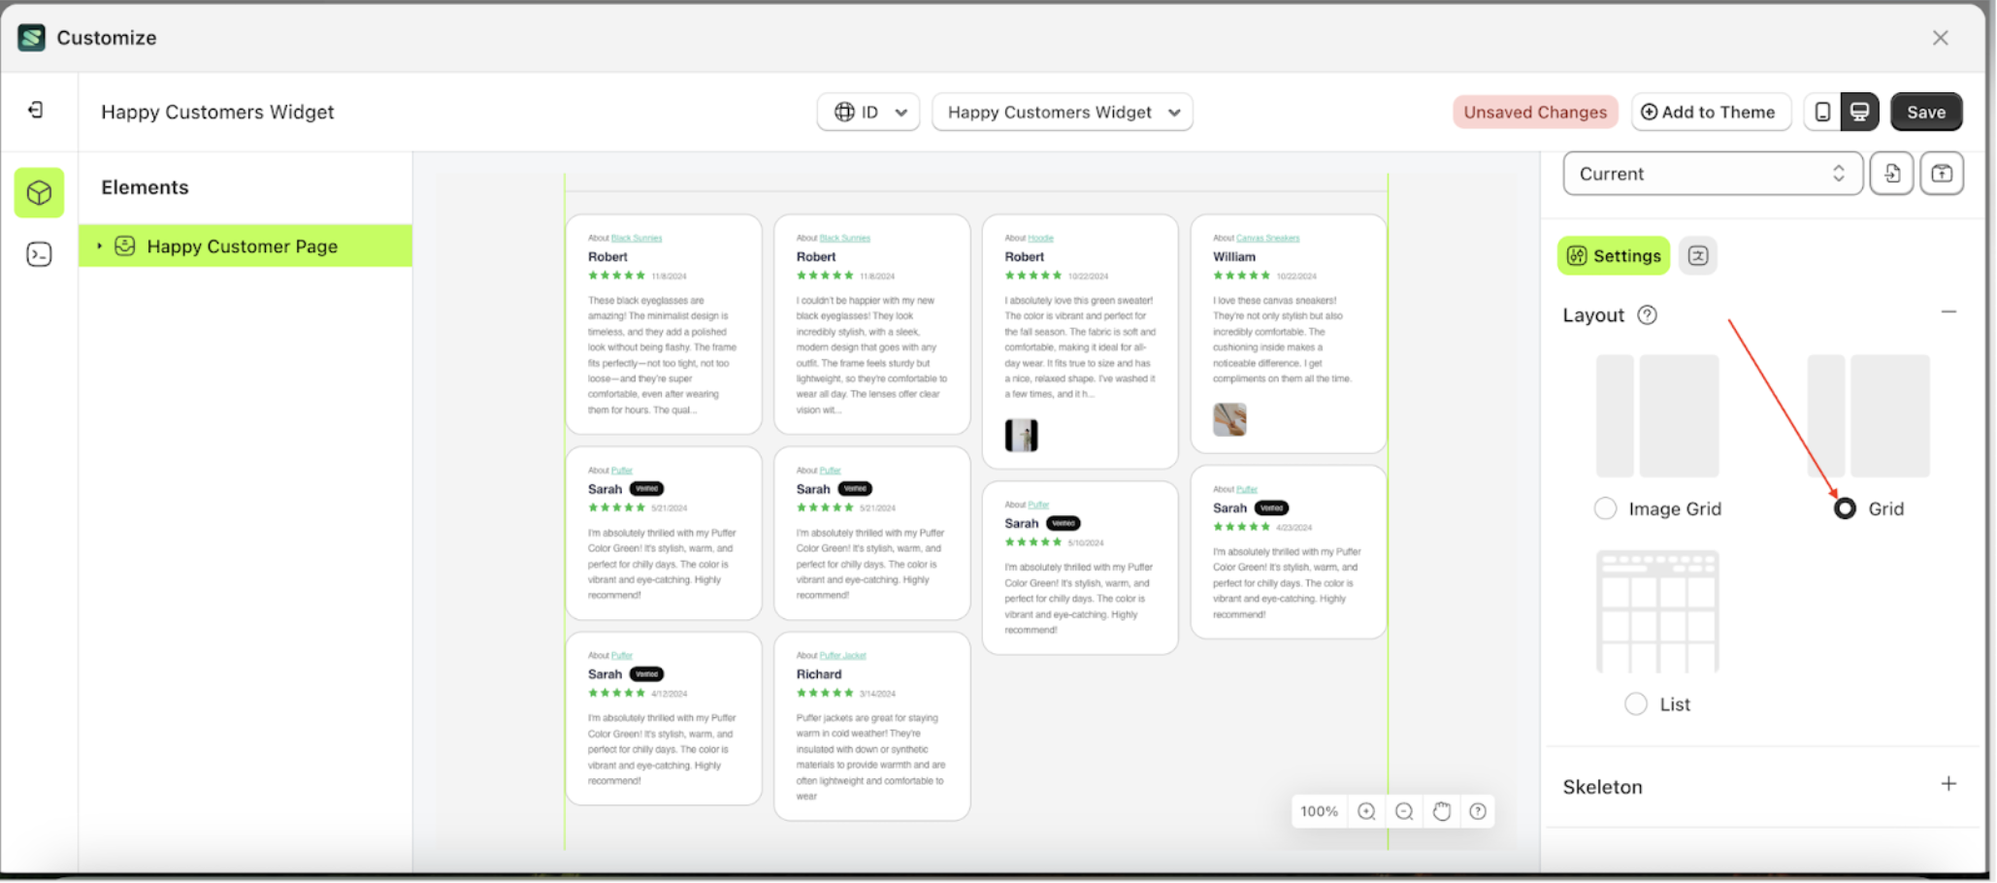Click the 100% zoom level control
This screenshot has height=883, width=1997.
point(1318,811)
